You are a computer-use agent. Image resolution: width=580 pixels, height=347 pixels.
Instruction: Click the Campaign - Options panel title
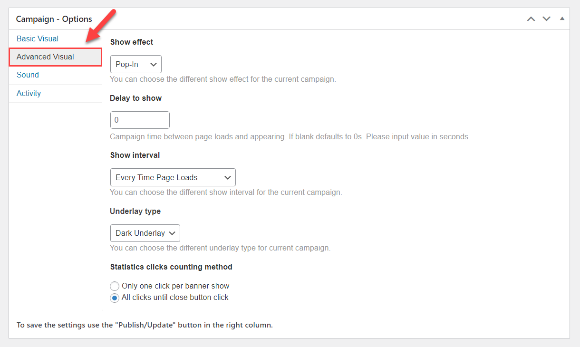54,19
